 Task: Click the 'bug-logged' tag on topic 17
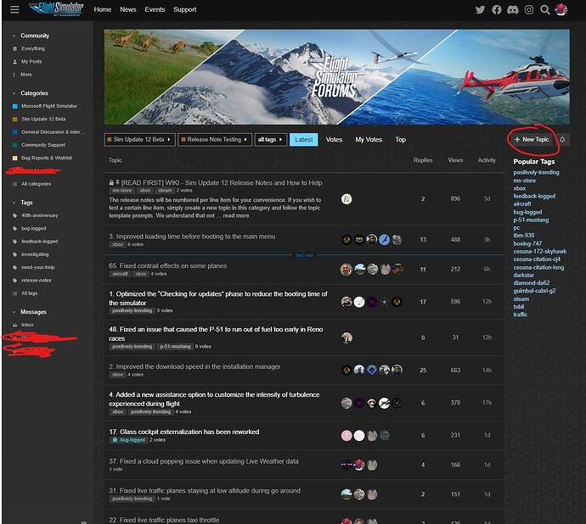pyautogui.click(x=128, y=440)
